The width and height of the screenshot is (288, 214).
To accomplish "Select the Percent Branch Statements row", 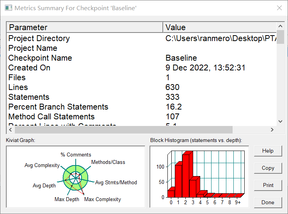I will coord(141,107).
